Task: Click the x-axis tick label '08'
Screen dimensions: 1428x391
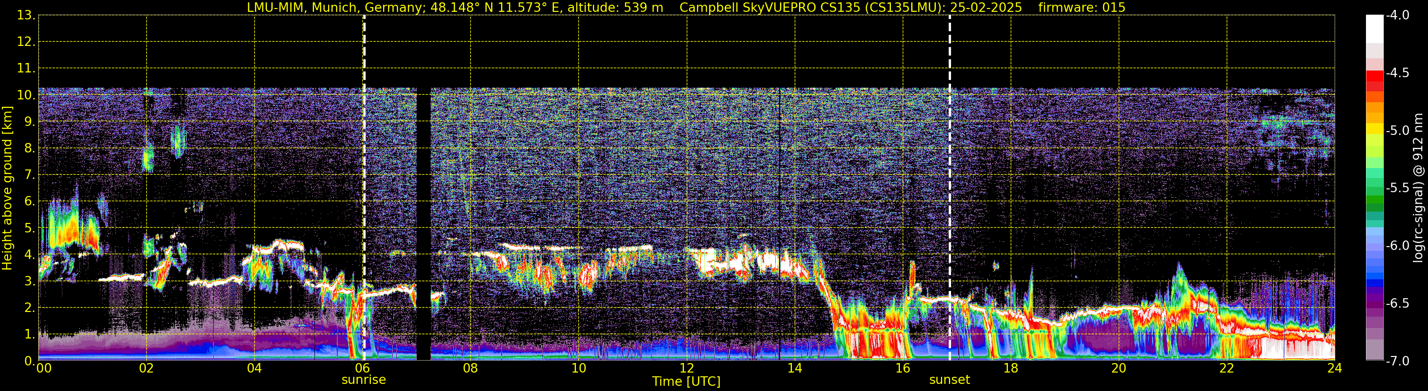Action: click(x=471, y=369)
